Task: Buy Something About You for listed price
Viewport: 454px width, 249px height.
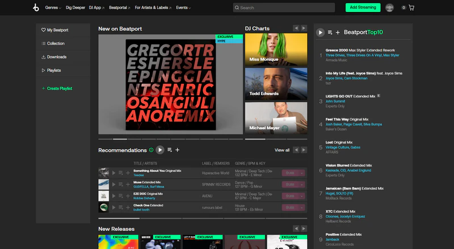Action: [x=290, y=173]
